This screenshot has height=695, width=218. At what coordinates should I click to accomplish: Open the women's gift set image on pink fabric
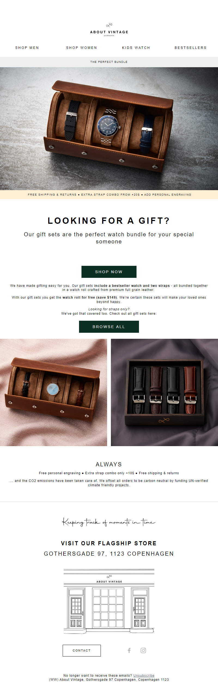point(53,392)
